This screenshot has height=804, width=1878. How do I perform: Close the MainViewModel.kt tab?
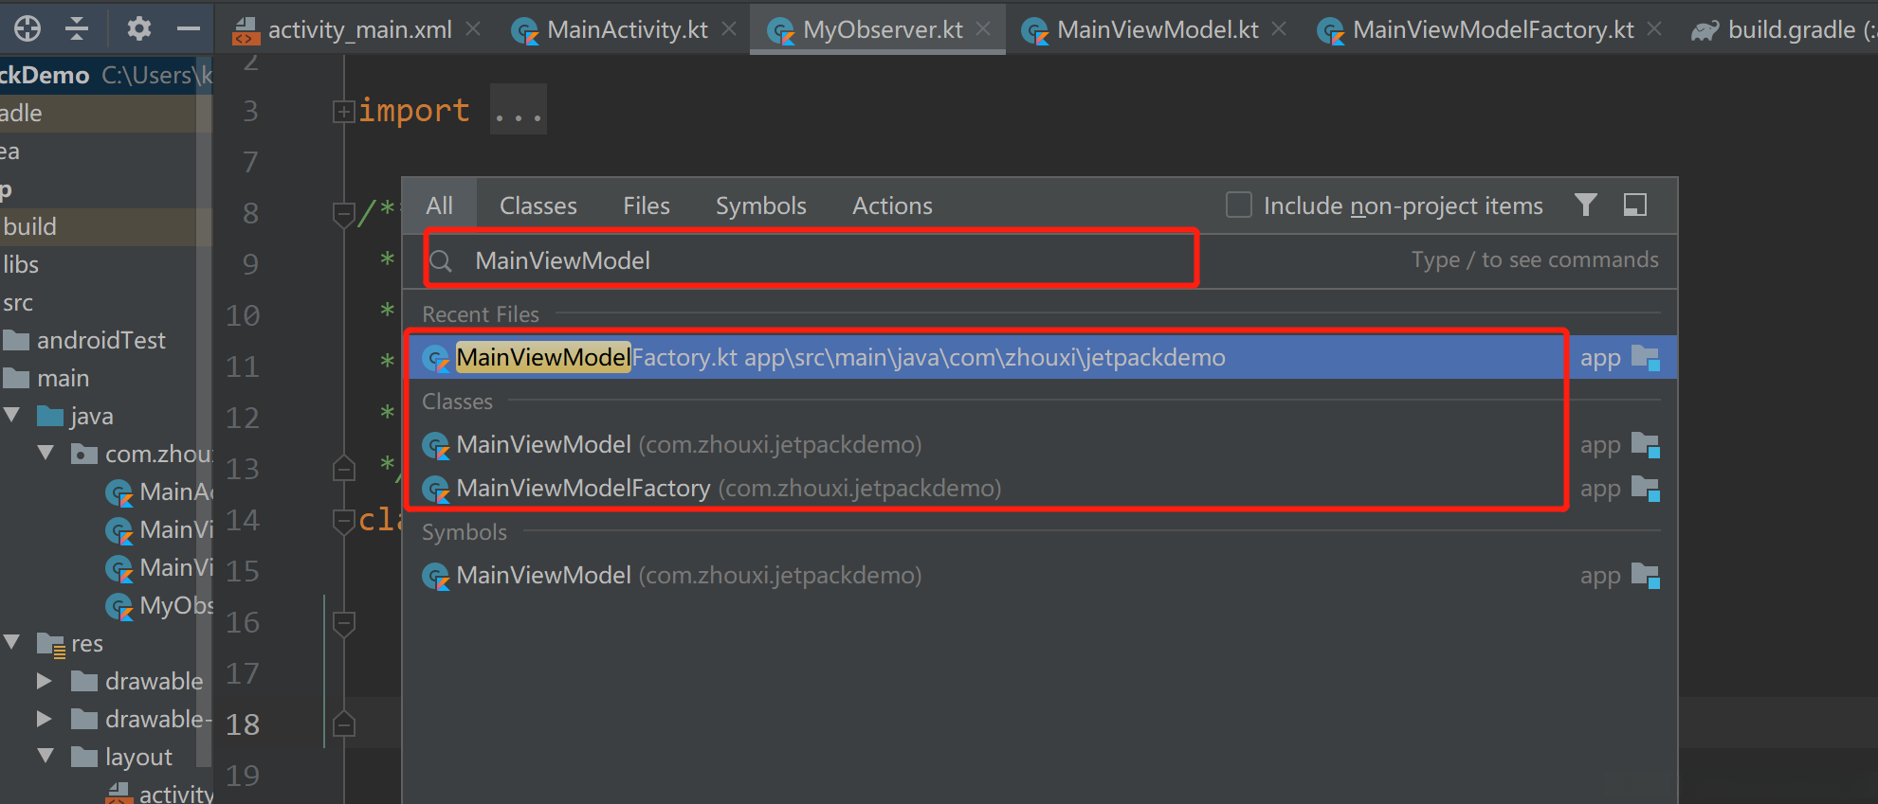(1279, 29)
